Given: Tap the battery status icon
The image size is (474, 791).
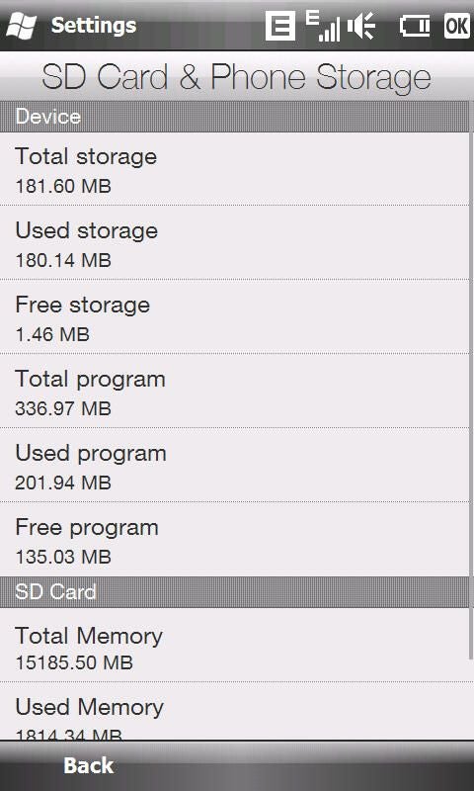Looking at the screenshot, I should pyautogui.click(x=415, y=26).
